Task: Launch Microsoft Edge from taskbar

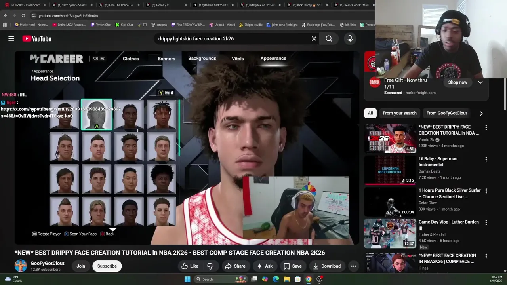Action: 276,279
